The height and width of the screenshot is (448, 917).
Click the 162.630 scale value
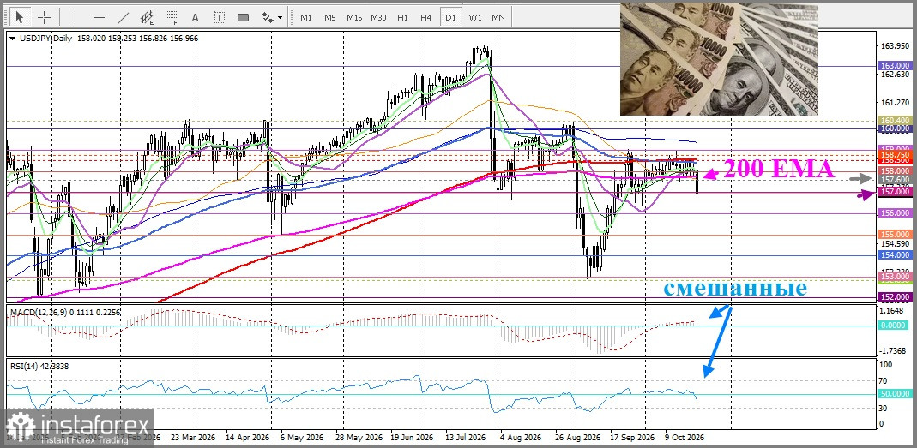895,75
